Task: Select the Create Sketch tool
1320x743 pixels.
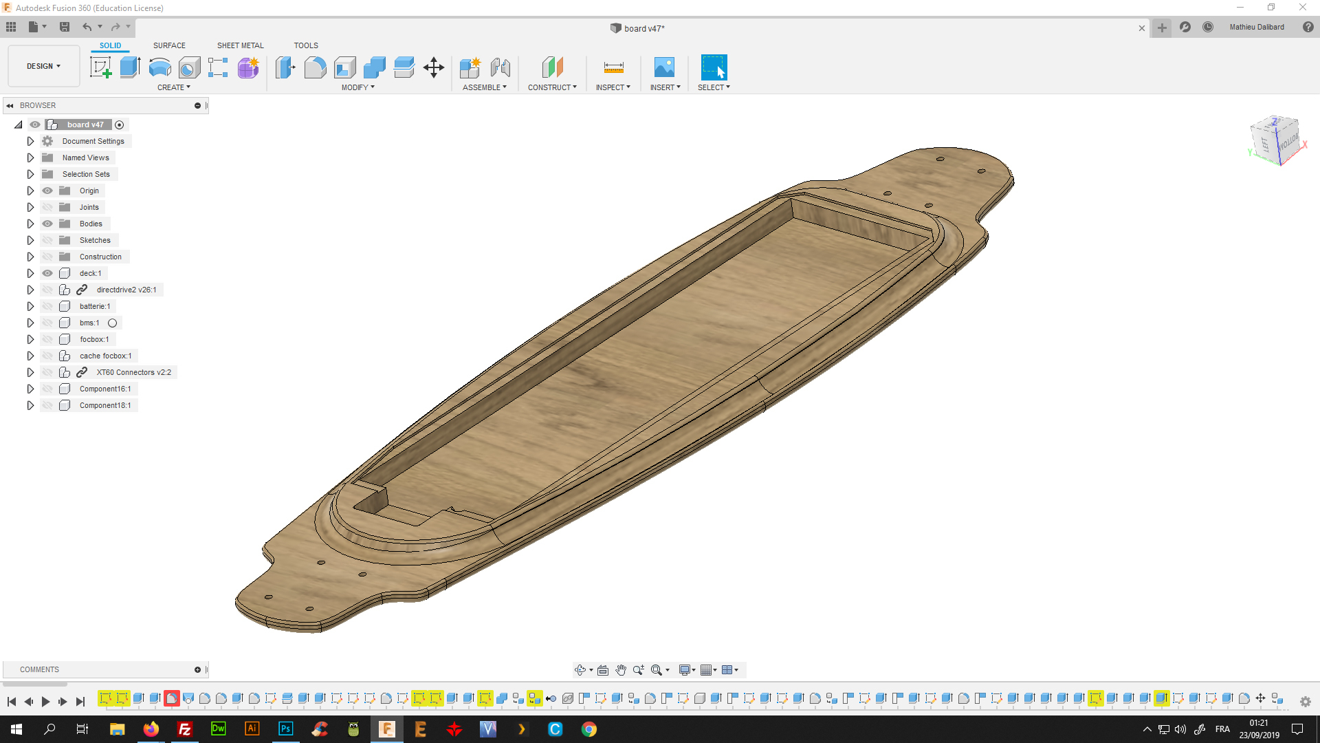Action: [101, 67]
